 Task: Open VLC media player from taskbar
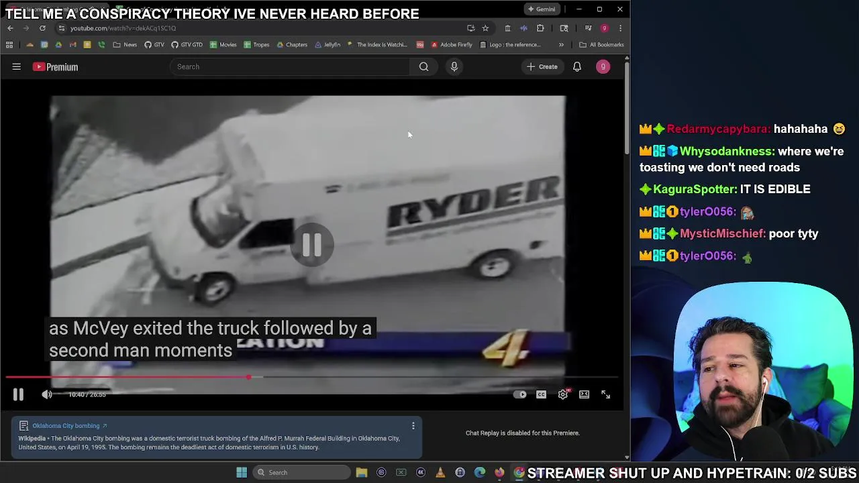tap(440, 472)
